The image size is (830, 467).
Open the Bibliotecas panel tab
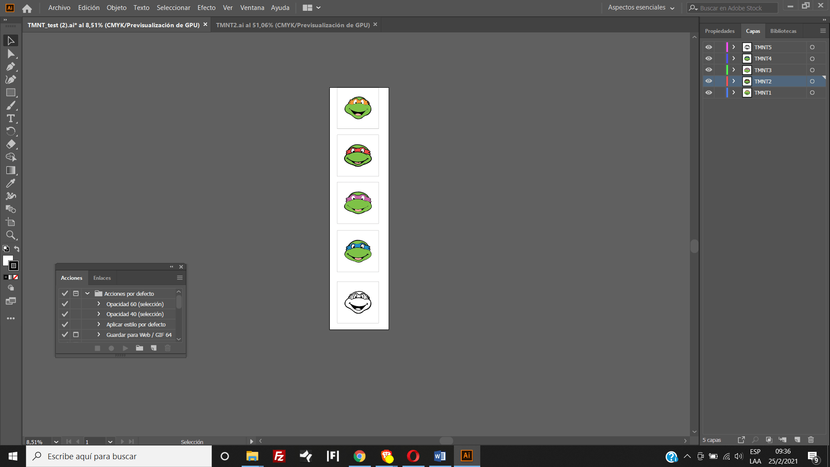[x=783, y=31]
